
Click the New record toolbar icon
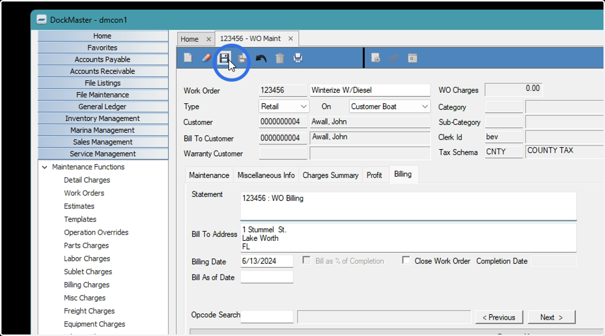click(188, 58)
